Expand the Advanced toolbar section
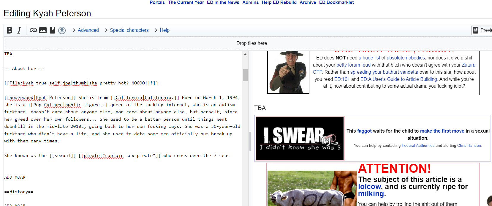Screen dimensions: 492x206 88,30
